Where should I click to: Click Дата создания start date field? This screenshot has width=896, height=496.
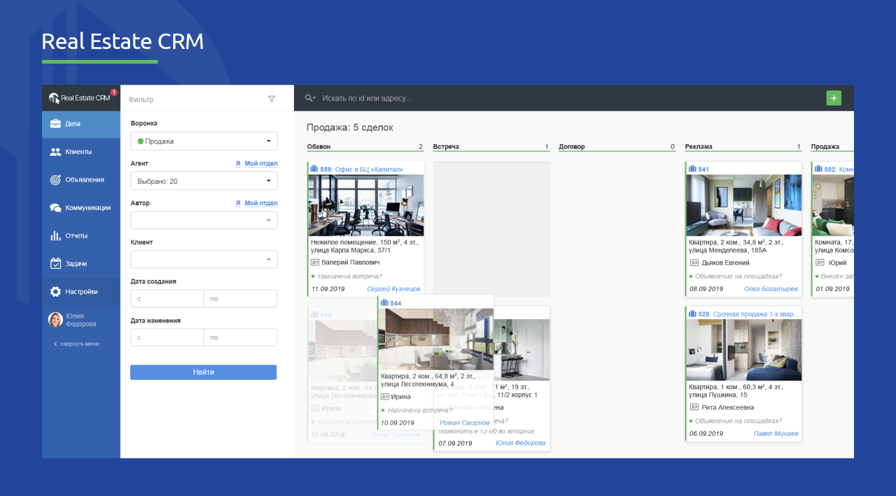167,299
